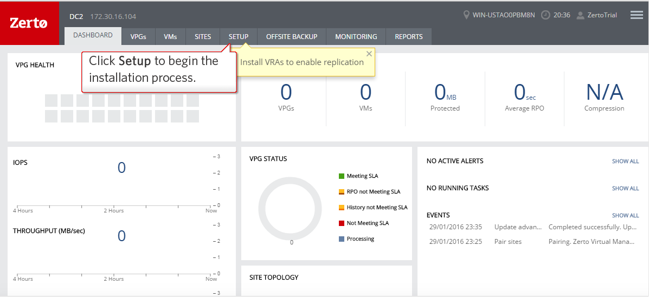Close the Install VRAs tooltip
Screen dimensions: 649x297
pyautogui.click(x=369, y=54)
